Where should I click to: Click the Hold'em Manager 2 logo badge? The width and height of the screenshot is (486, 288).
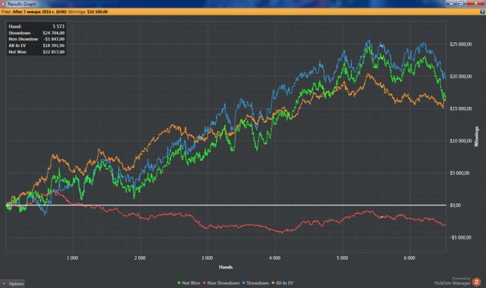coord(477,282)
